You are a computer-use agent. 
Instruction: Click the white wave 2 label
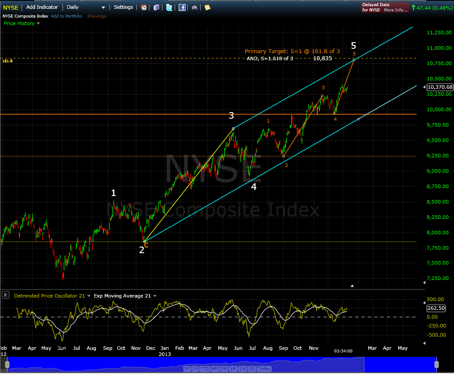(142, 250)
